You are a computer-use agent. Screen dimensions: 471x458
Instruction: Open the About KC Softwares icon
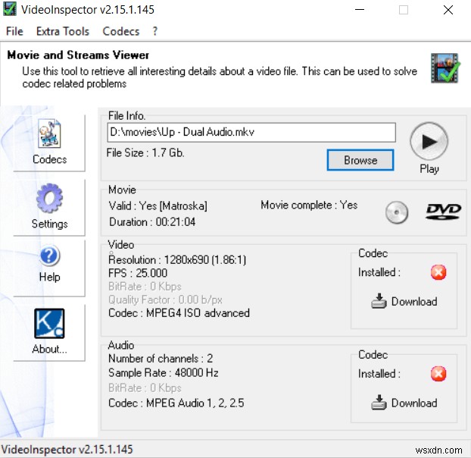click(49, 323)
